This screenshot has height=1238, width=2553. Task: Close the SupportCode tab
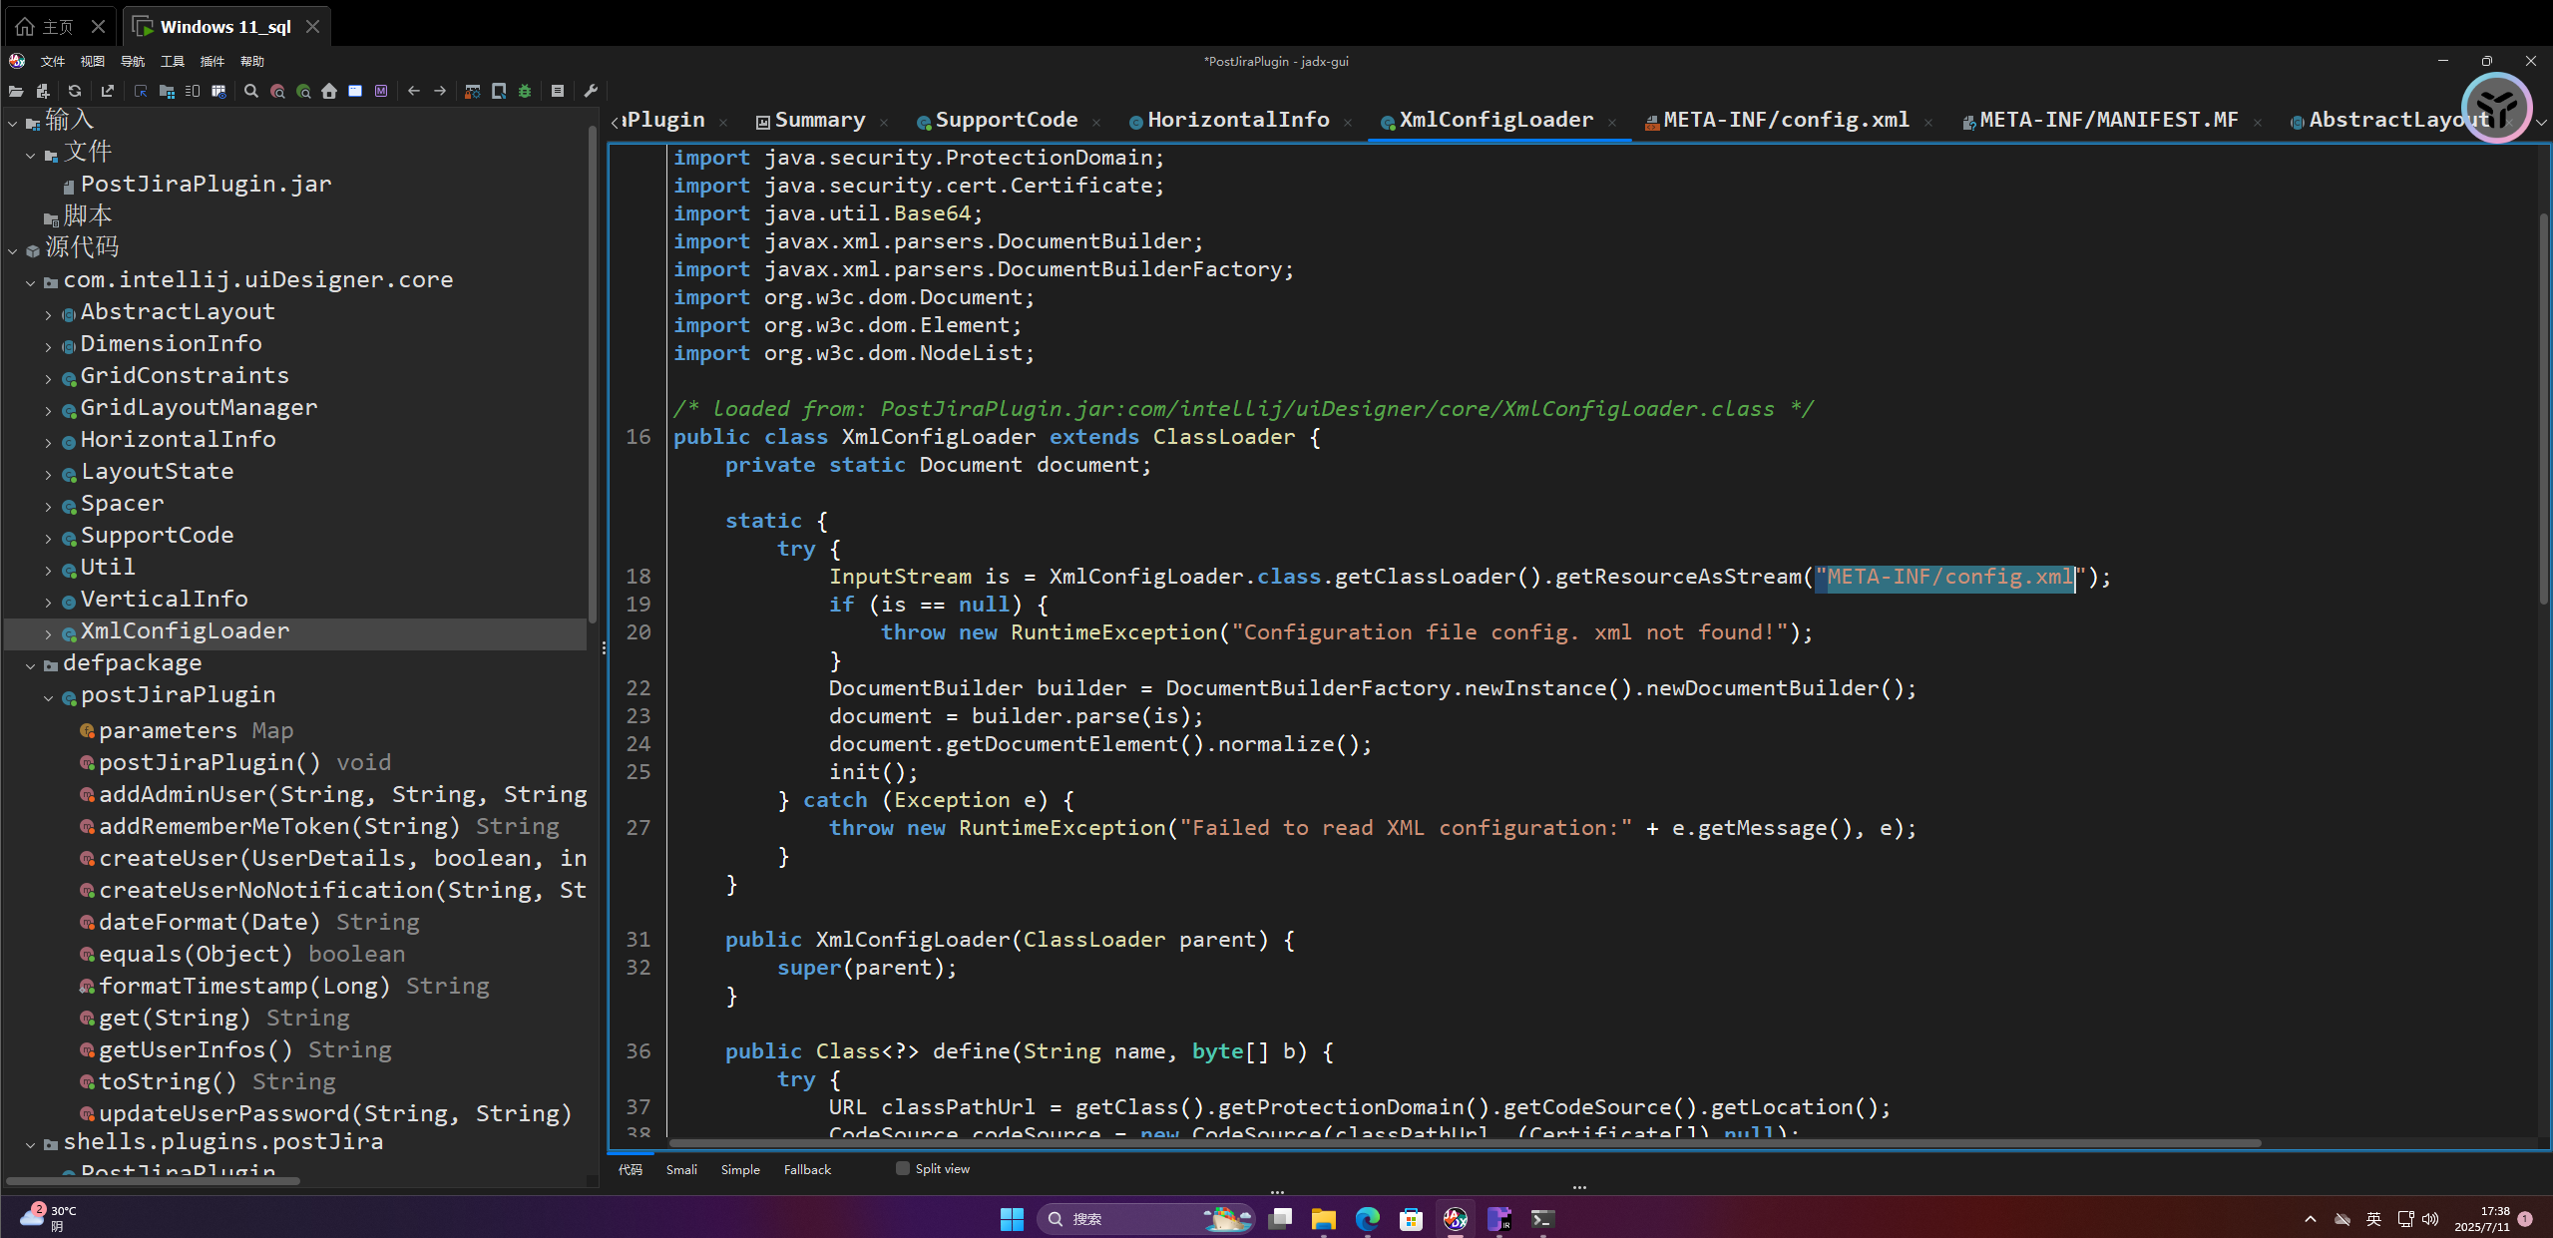click(x=1096, y=123)
